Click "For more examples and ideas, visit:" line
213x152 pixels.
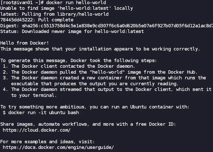point(47,142)
